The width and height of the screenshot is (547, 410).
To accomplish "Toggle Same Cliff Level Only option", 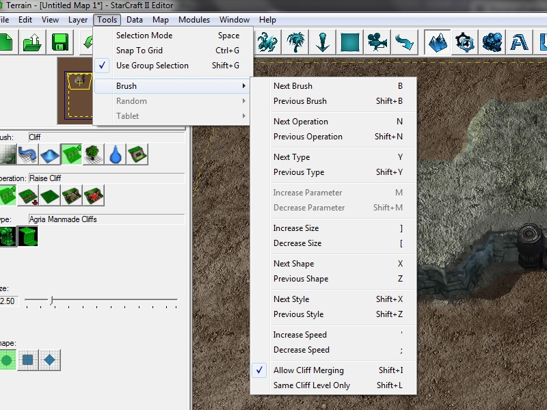I will pos(334,385).
